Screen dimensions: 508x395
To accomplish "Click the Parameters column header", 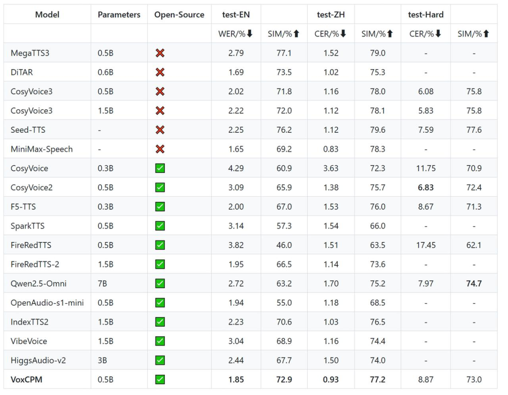I will [x=119, y=15].
